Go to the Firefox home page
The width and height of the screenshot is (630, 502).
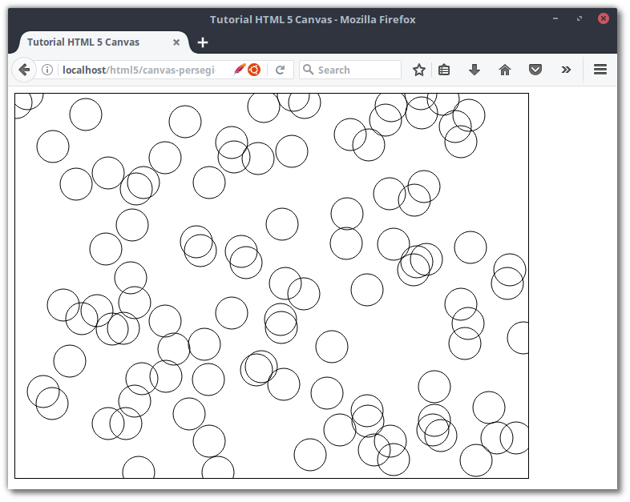point(505,70)
